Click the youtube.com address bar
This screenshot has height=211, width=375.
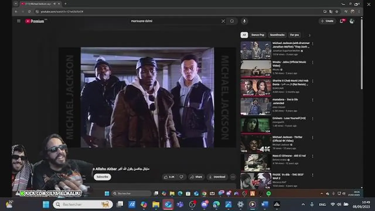tap(179, 11)
